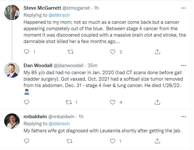Open more options on nnbaldwin's tweet
The image size is (194, 150).
click(183, 116)
